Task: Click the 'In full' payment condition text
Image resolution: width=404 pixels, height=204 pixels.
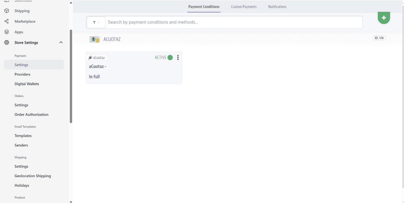Action: [x=94, y=77]
